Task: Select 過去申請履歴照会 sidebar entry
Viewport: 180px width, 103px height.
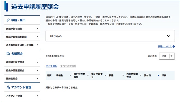Action: coord(22,70)
